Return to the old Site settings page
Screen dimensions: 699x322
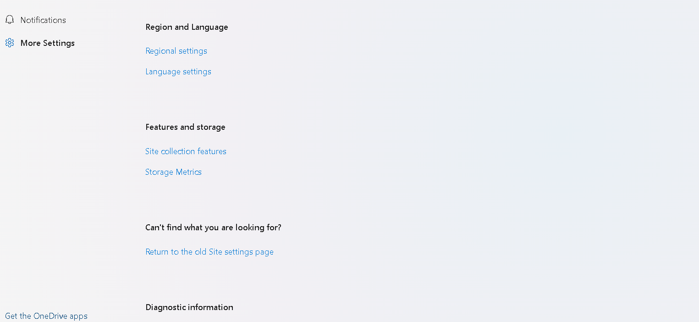pos(209,252)
